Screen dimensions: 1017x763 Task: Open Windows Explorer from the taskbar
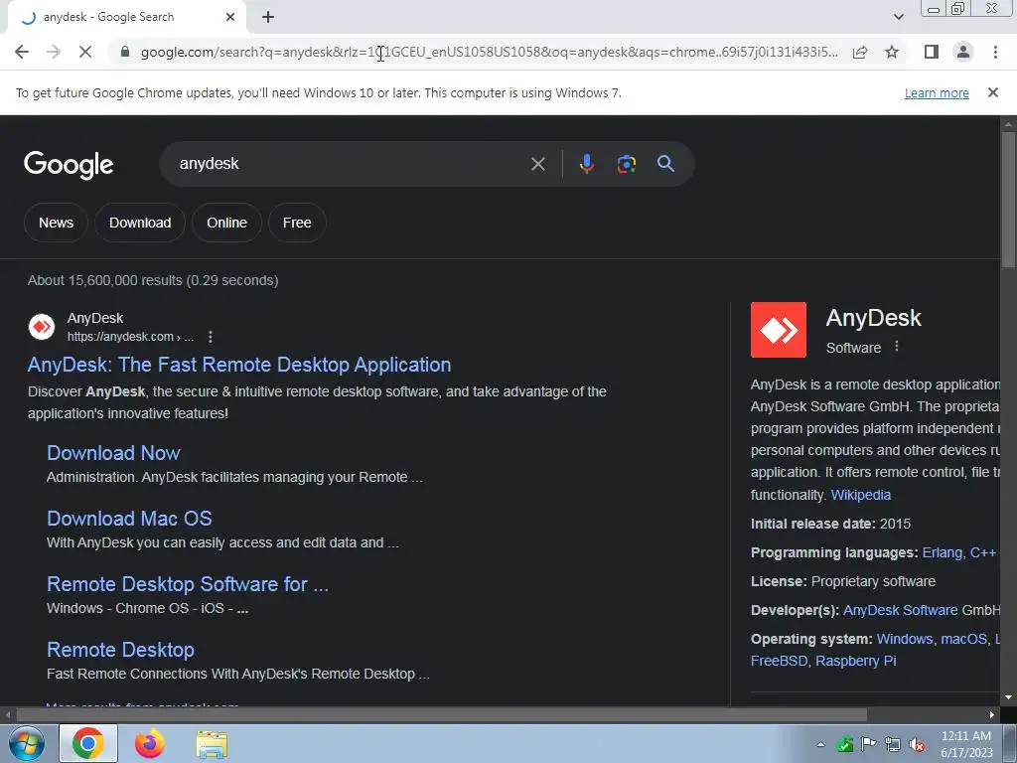tap(212, 744)
